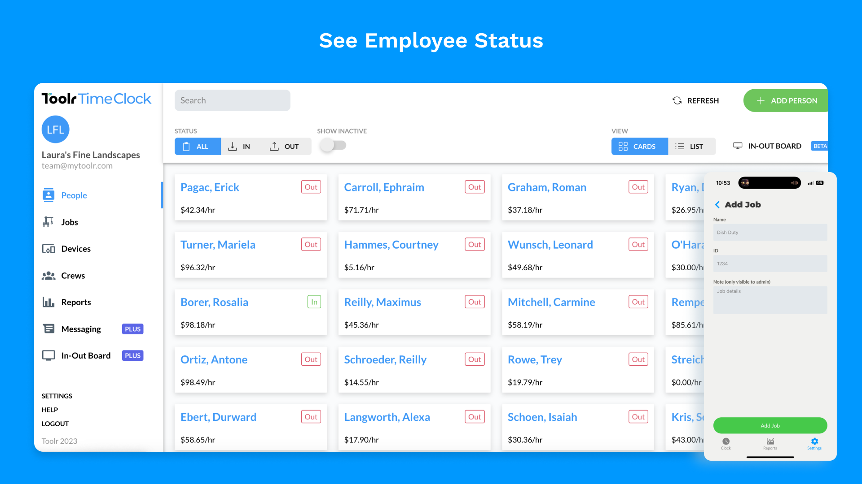The width and height of the screenshot is (862, 484).
Task: Tap the Settings gear in phone
Action: (x=814, y=442)
